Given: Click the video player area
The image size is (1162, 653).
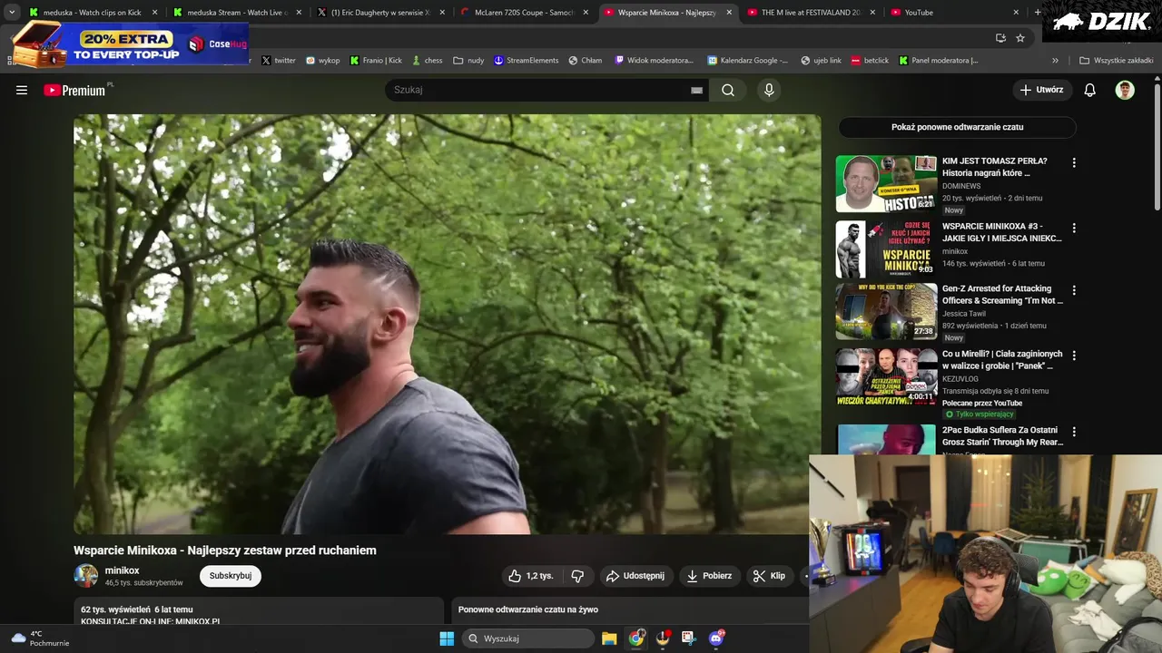Looking at the screenshot, I should pyautogui.click(x=447, y=324).
